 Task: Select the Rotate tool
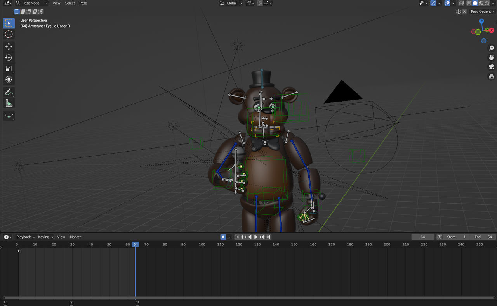pos(9,57)
